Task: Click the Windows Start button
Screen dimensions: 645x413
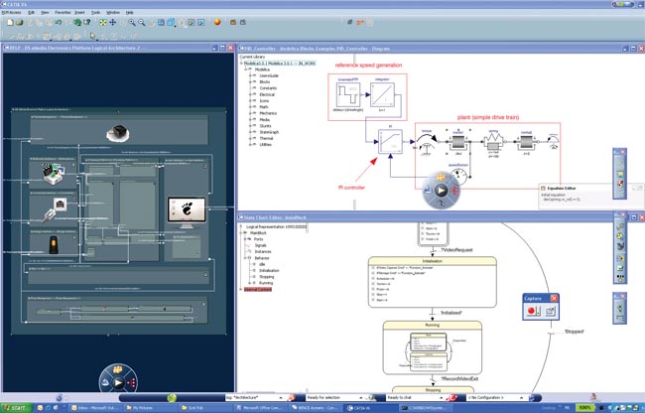Action: click(15, 408)
